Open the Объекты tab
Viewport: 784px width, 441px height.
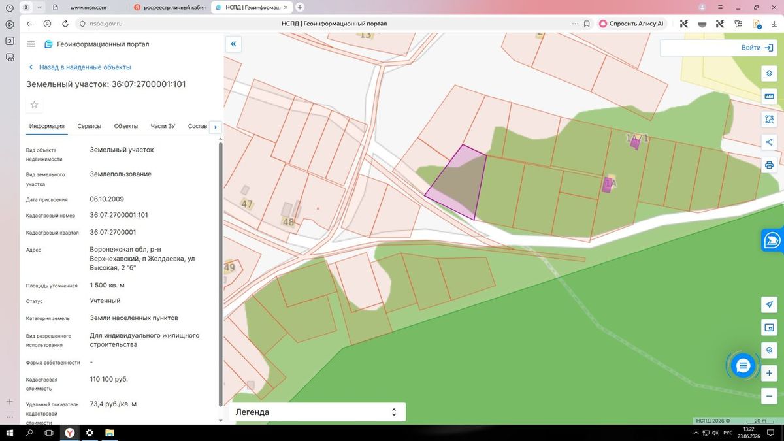click(x=125, y=126)
